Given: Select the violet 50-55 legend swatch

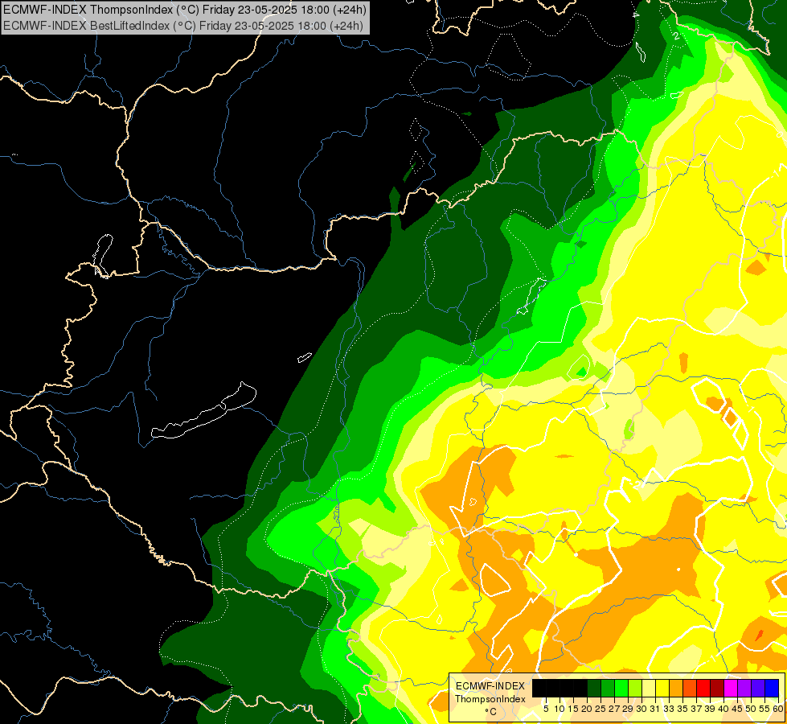Looking at the screenshot, I should [758, 688].
